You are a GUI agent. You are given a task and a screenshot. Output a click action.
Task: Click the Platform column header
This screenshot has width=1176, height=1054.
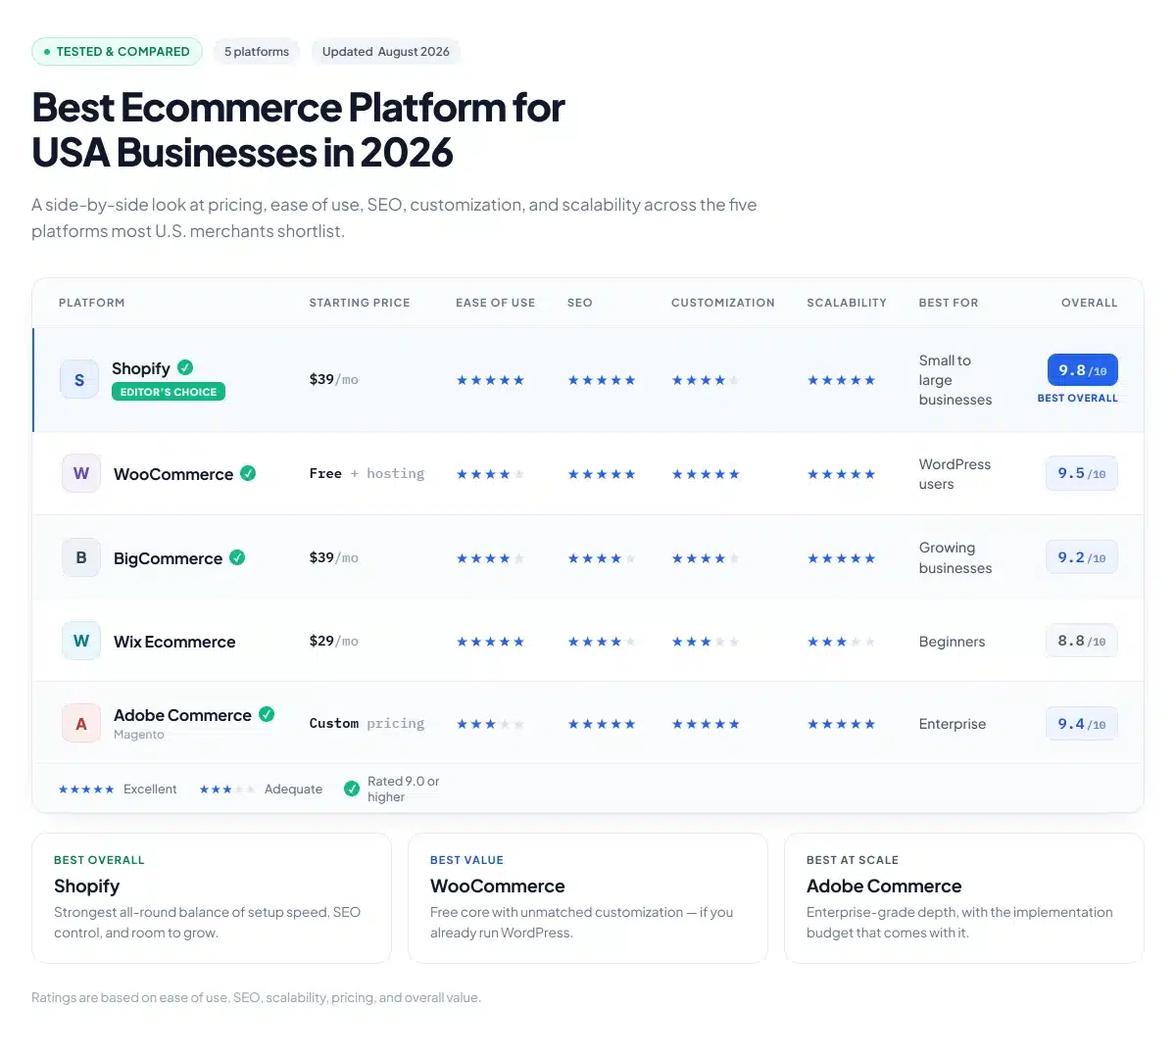(92, 303)
